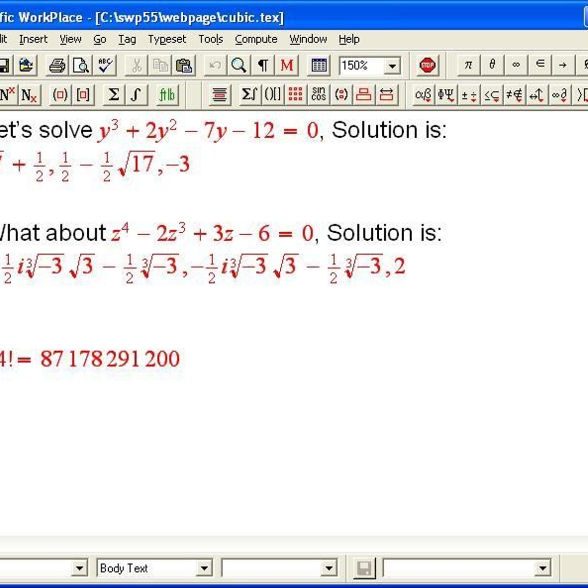This screenshot has width=588, height=588.
Task: Open the 150% zoom factor dropdown
Action: 392,66
